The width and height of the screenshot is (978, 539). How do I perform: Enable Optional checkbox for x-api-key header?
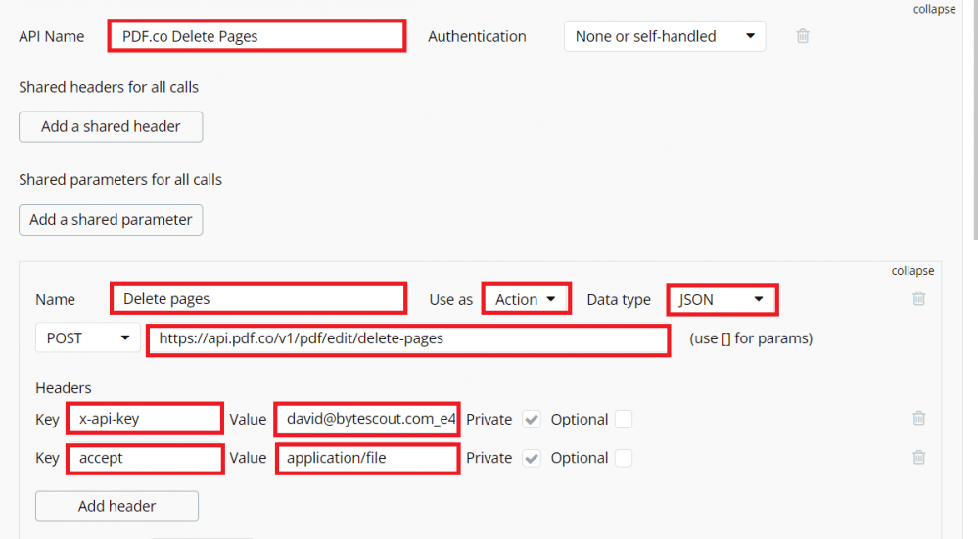pyautogui.click(x=623, y=419)
